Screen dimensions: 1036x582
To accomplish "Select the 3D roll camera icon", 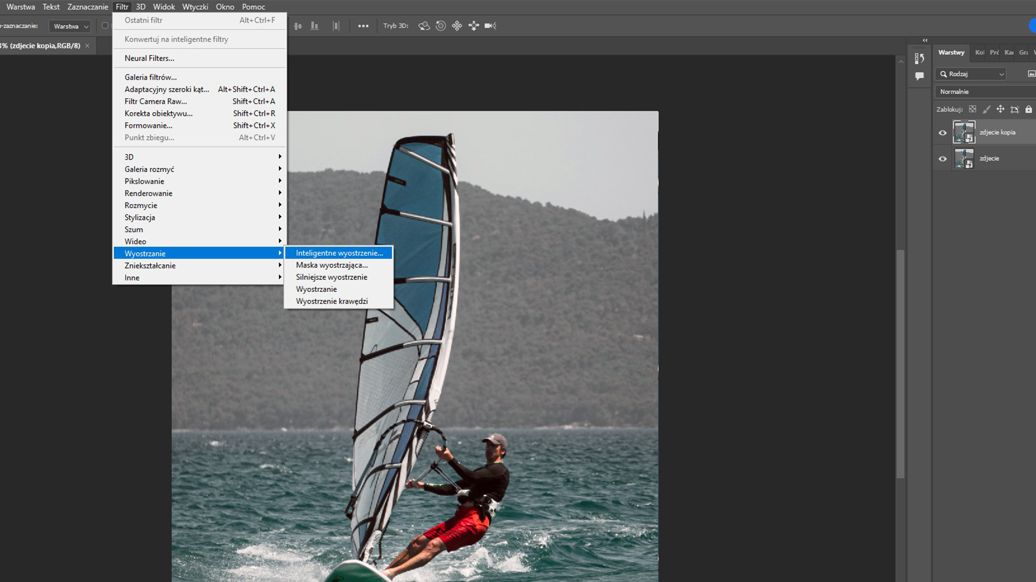I will pos(441,26).
